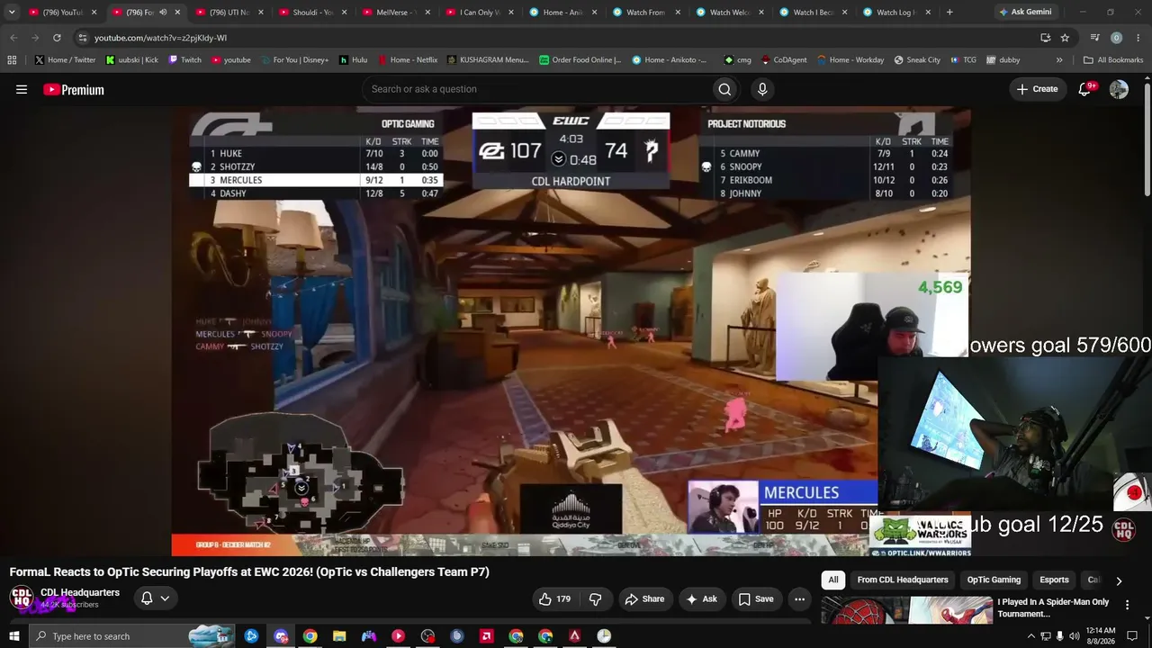Go to YouTube Premium home logo
1152x648 pixels.
coord(74,89)
